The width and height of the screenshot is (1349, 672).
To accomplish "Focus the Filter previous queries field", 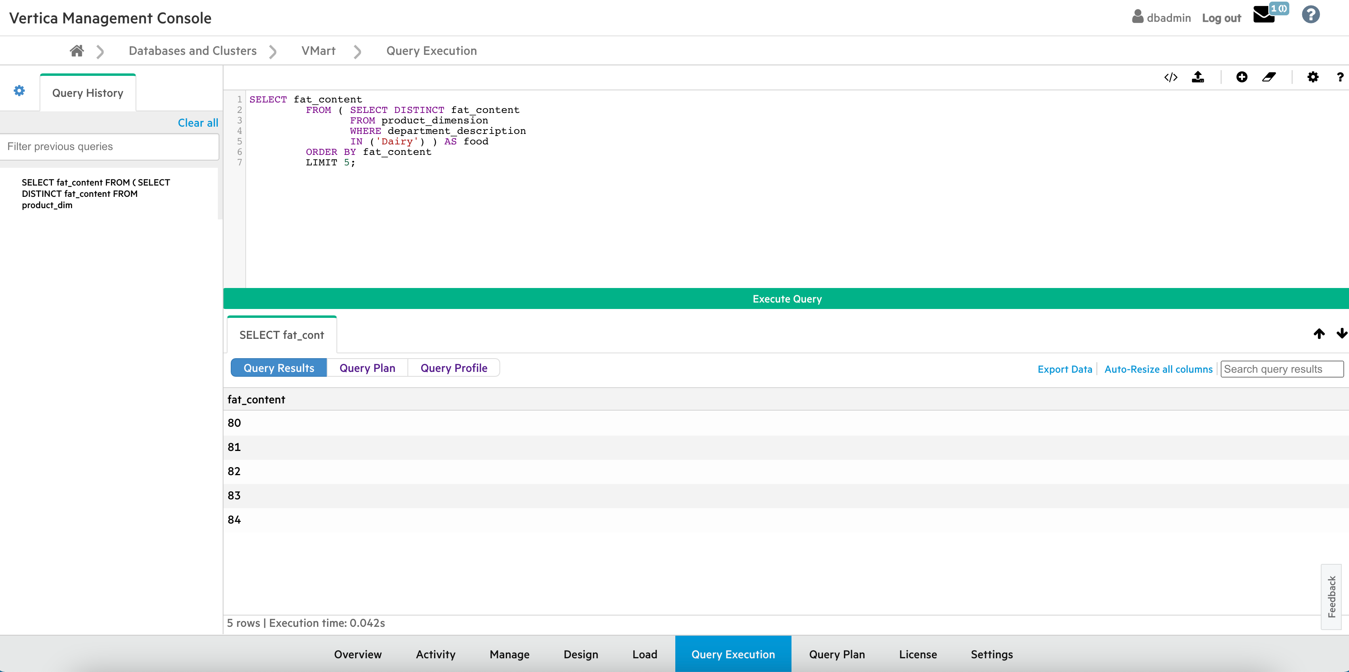I will click(109, 147).
